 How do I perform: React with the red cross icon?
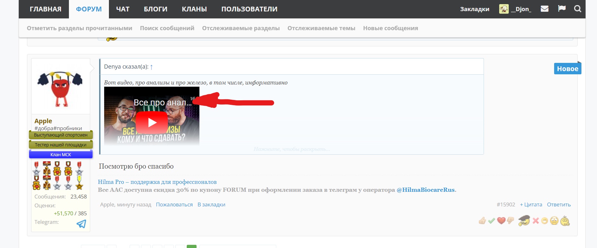(x=536, y=221)
